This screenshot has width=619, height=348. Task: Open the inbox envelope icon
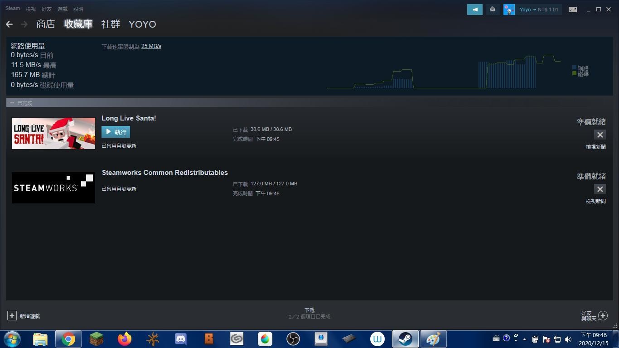click(492, 10)
